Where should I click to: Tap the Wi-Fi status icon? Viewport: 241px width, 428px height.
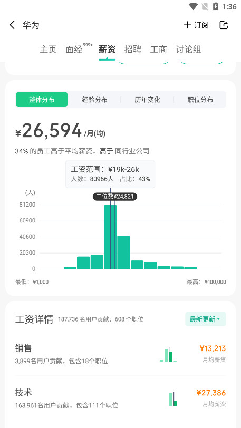193,6
